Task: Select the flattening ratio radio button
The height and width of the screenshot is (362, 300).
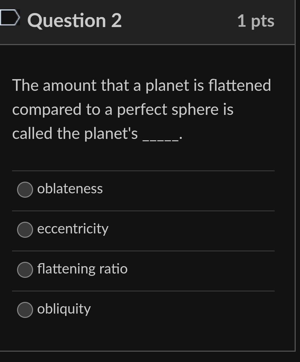Action: pyautogui.click(x=25, y=269)
